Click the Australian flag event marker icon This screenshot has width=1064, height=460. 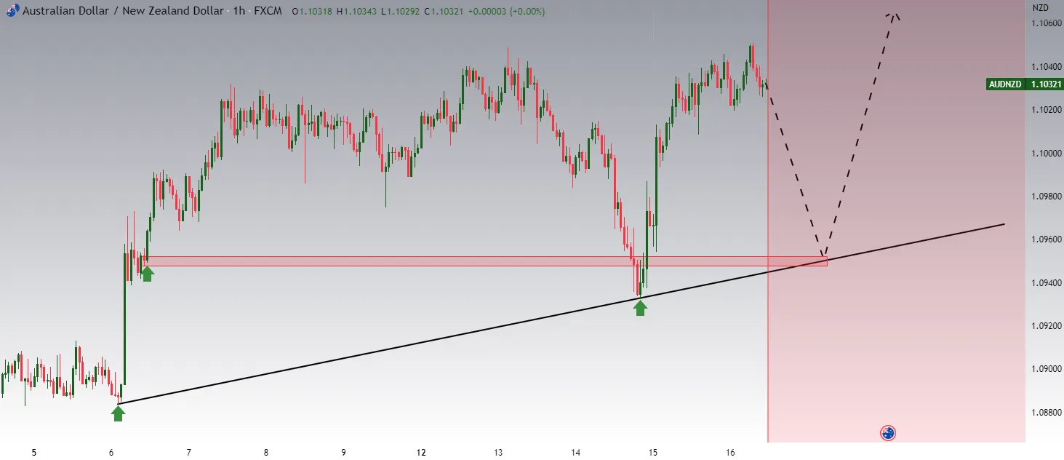click(x=887, y=433)
